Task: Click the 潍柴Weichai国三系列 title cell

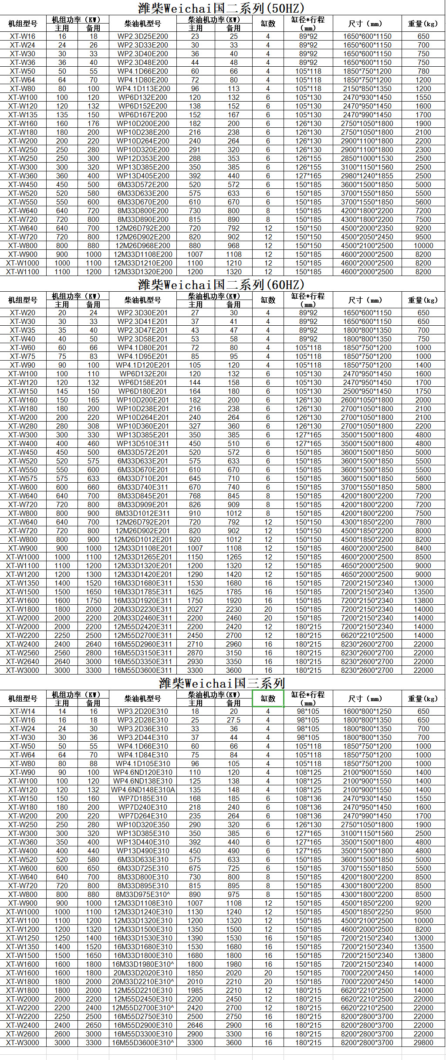Action: click(x=221, y=683)
